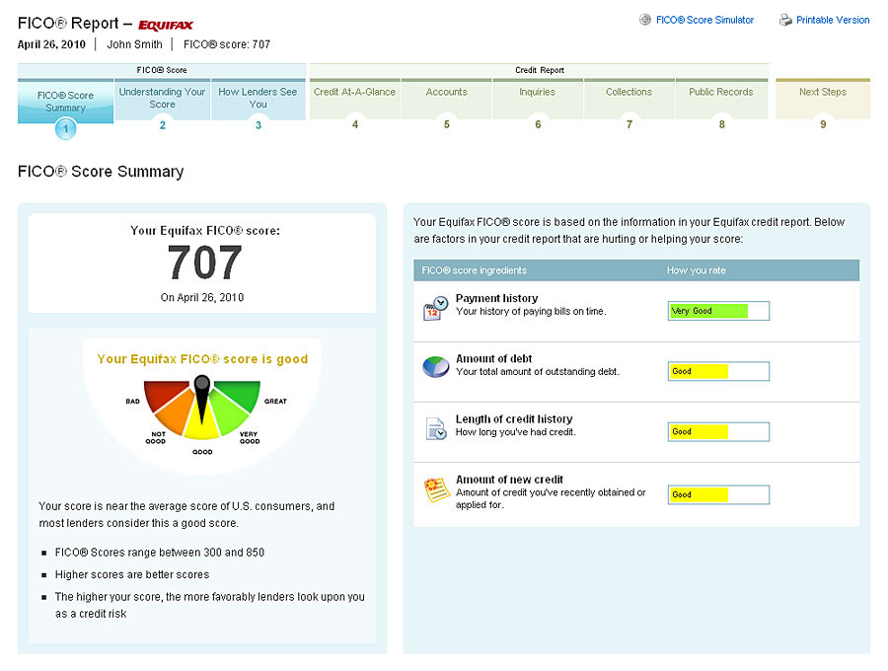This screenshot has height=671, width=888.
Task: Click the 'How you rate' column header
Action: tap(696, 270)
